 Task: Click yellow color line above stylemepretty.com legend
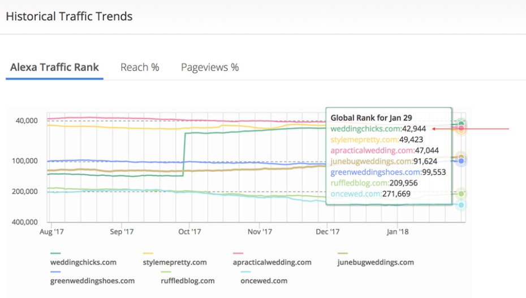coord(148,253)
